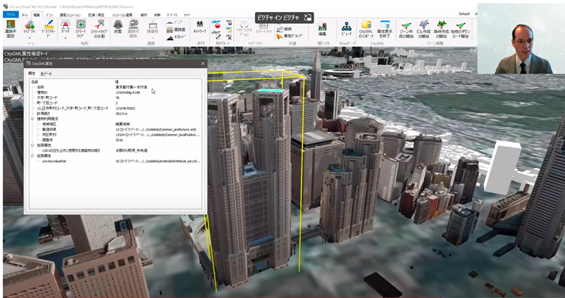Open the ファイル file menu
This screenshot has width=565, height=298.
tap(9, 14)
